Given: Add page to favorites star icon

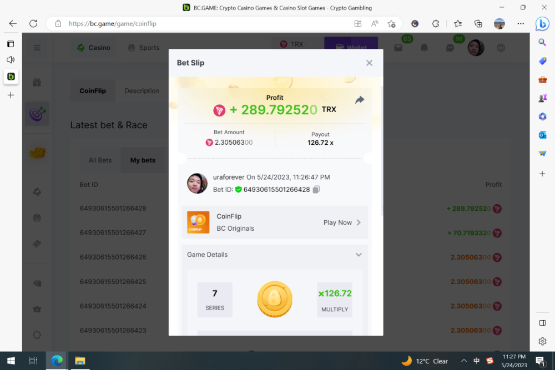Looking at the screenshot, I should [x=391, y=24].
